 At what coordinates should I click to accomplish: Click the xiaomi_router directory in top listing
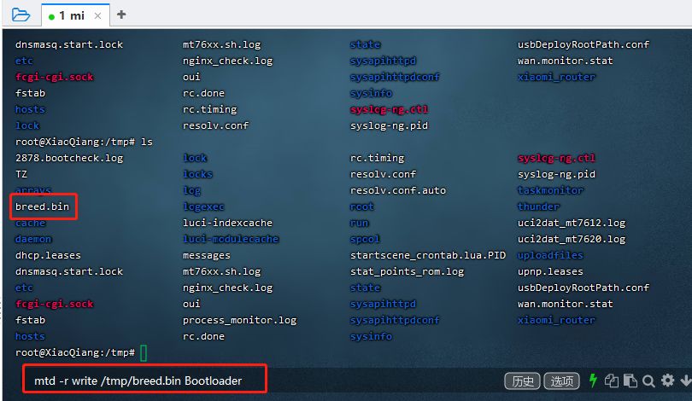click(x=556, y=77)
